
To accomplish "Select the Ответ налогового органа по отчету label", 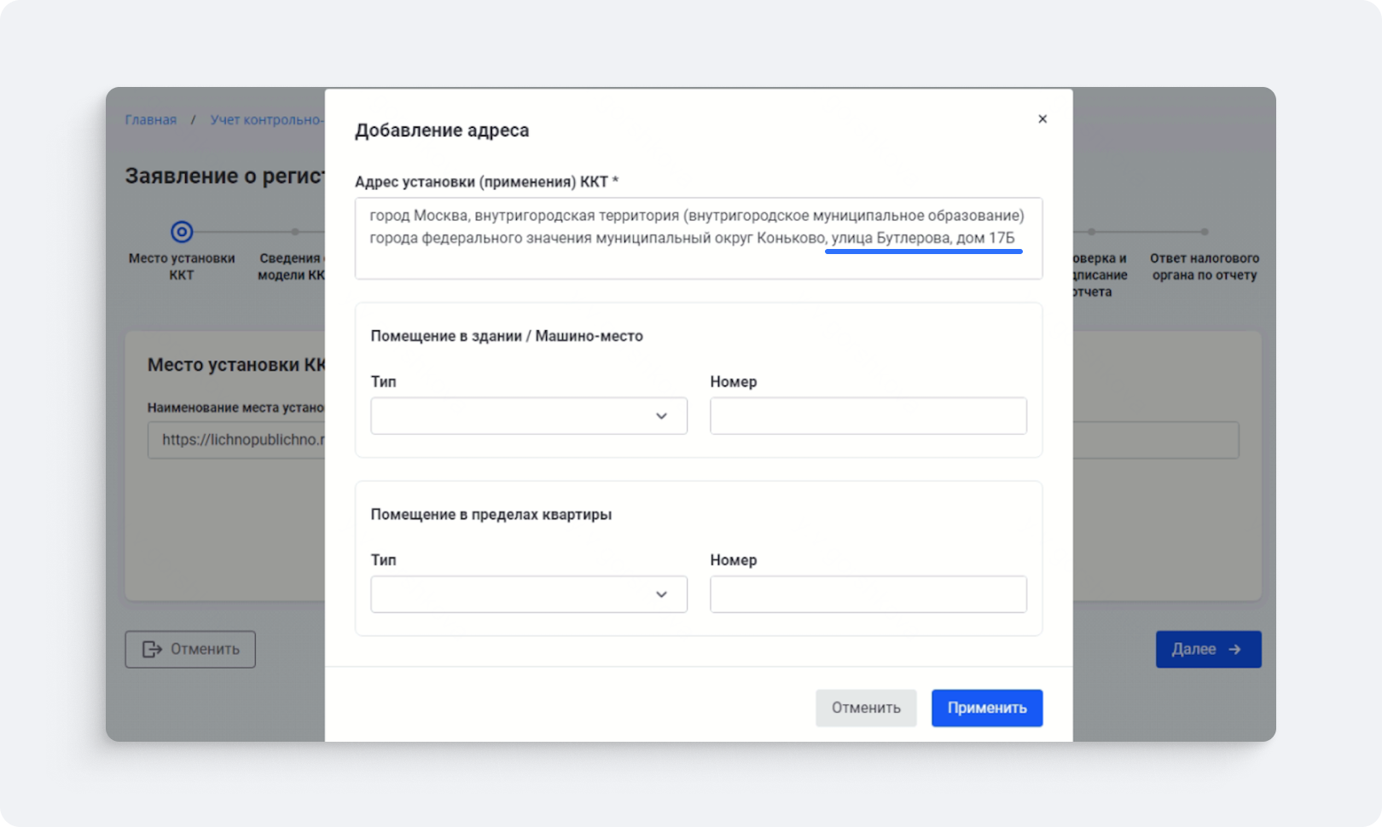I will coord(1204,267).
